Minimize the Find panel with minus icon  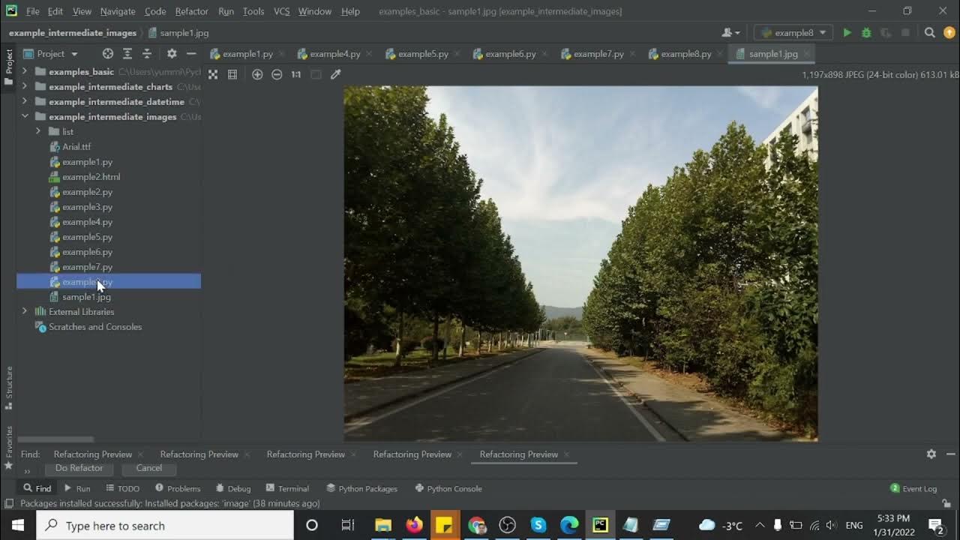coord(950,454)
